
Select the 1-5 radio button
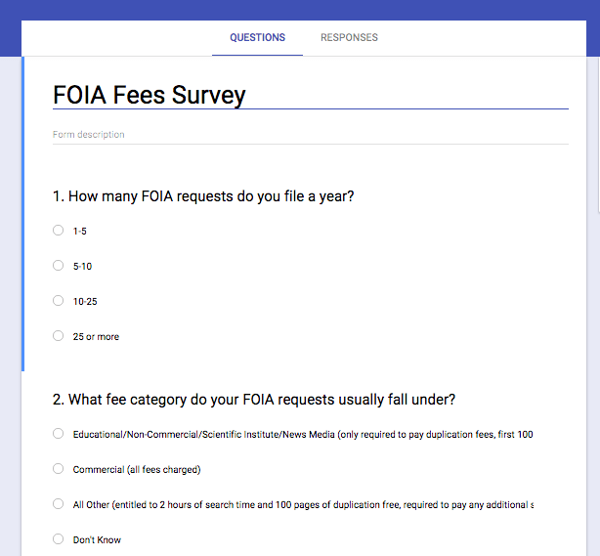tap(59, 231)
